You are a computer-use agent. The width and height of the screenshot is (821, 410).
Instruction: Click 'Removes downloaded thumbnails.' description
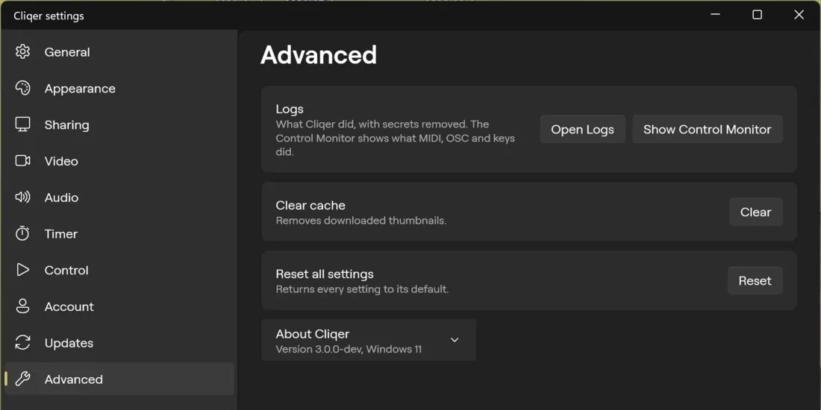[x=360, y=220]
